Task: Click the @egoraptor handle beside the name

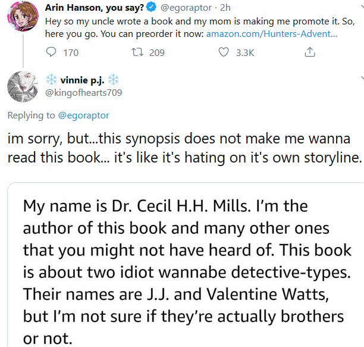Action: pos(186,8)
